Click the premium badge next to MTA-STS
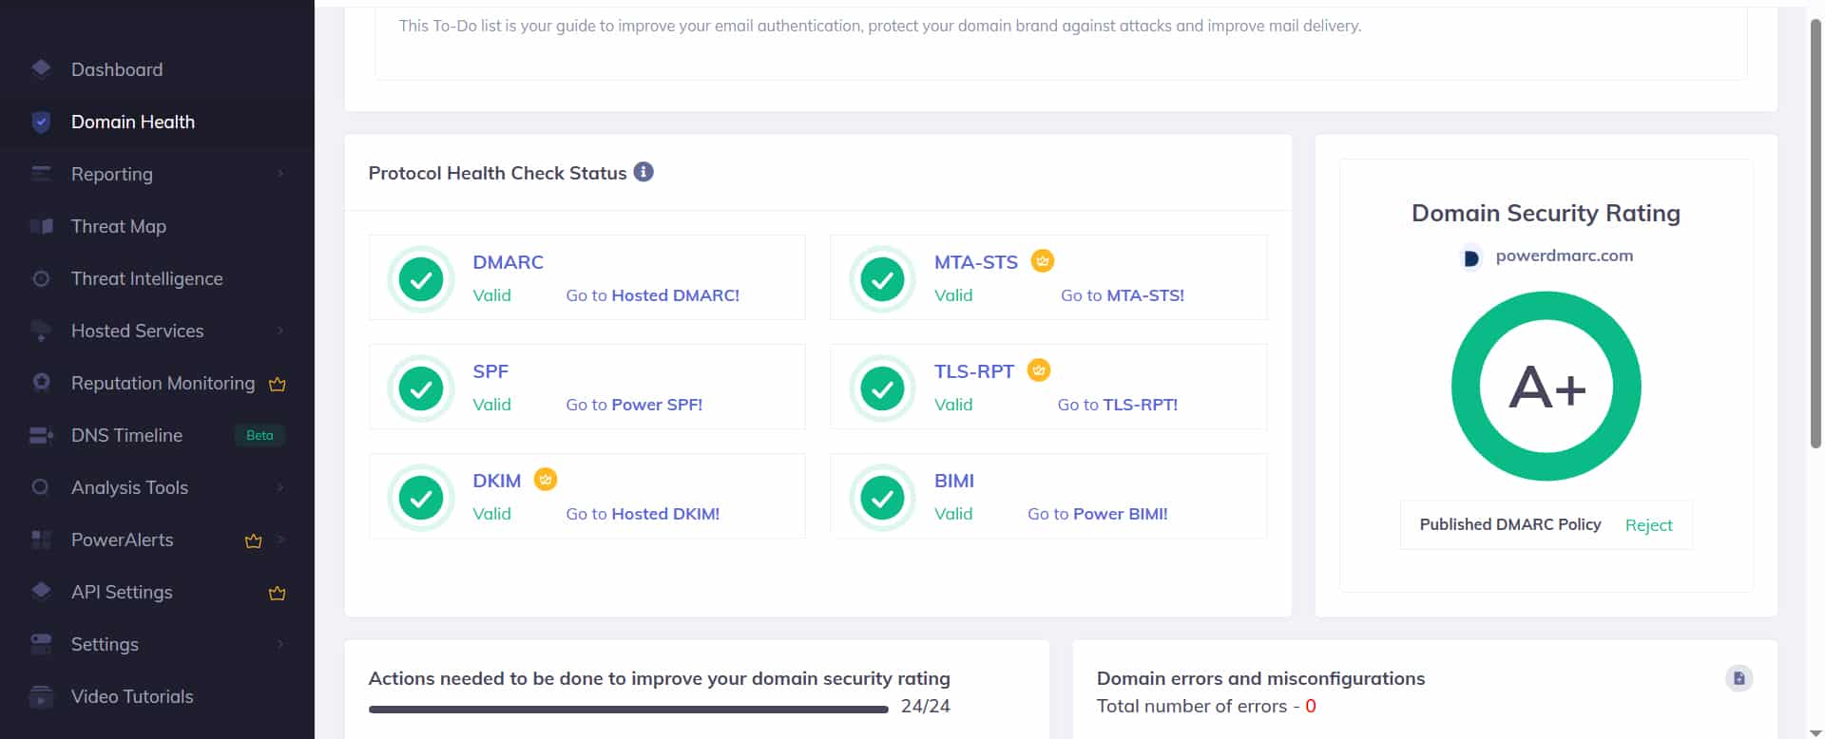 coord(1043,261)
